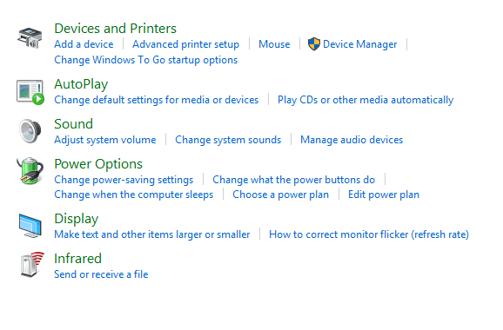
Task: Open the Infrared category icon
Action: tap(31, 264)
